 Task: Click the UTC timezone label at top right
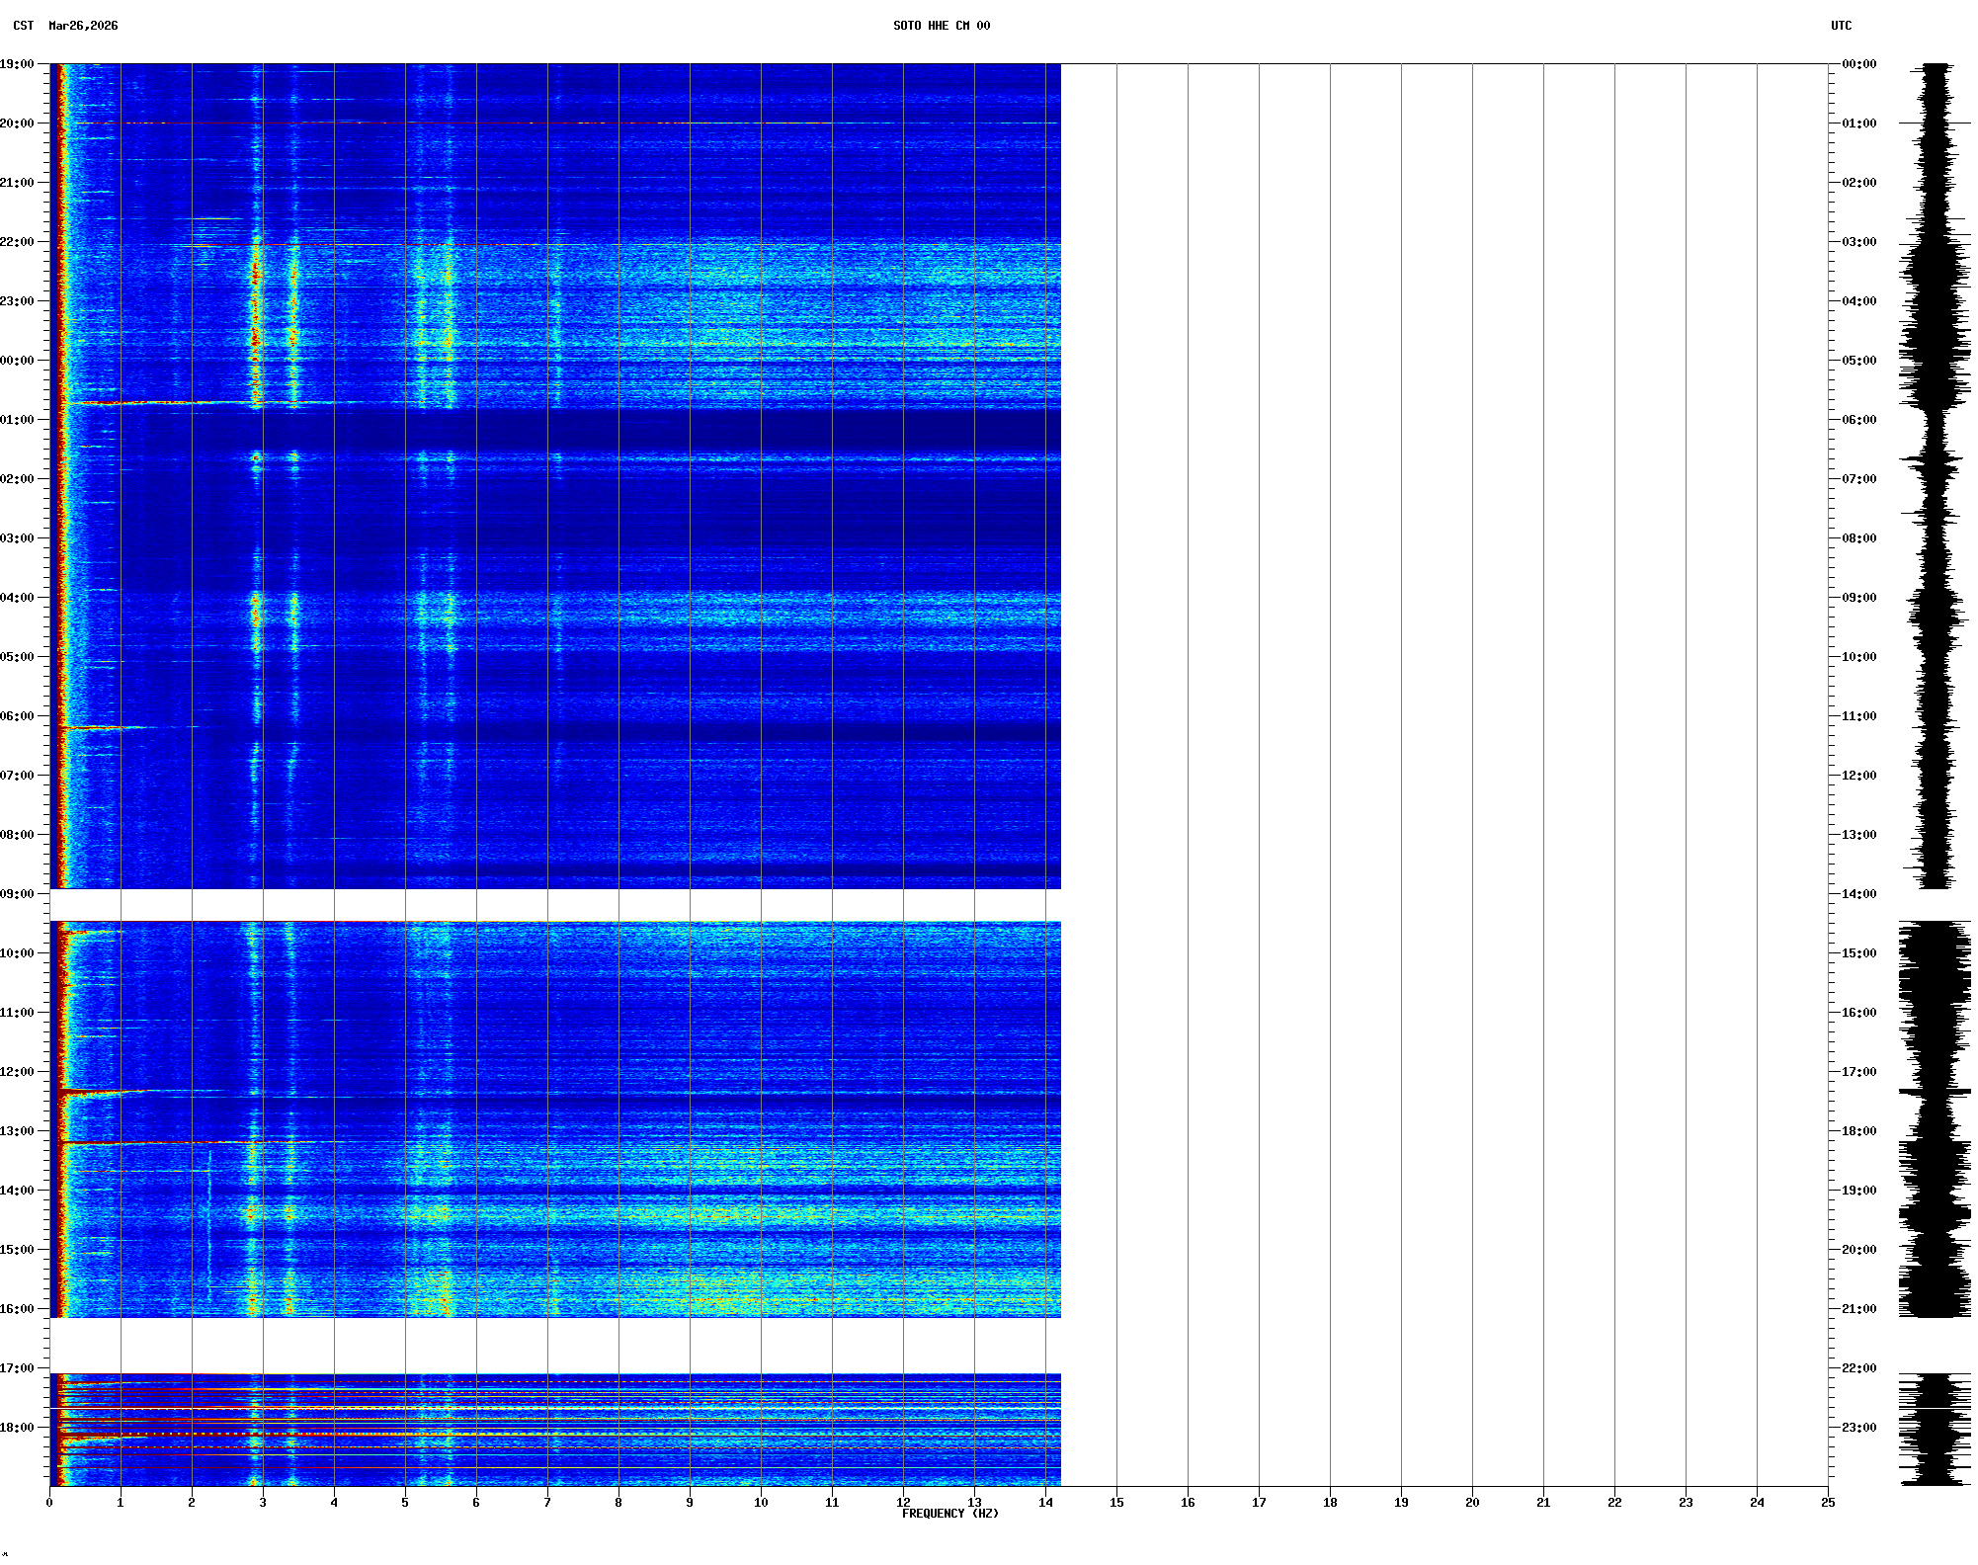(1841, 26)
